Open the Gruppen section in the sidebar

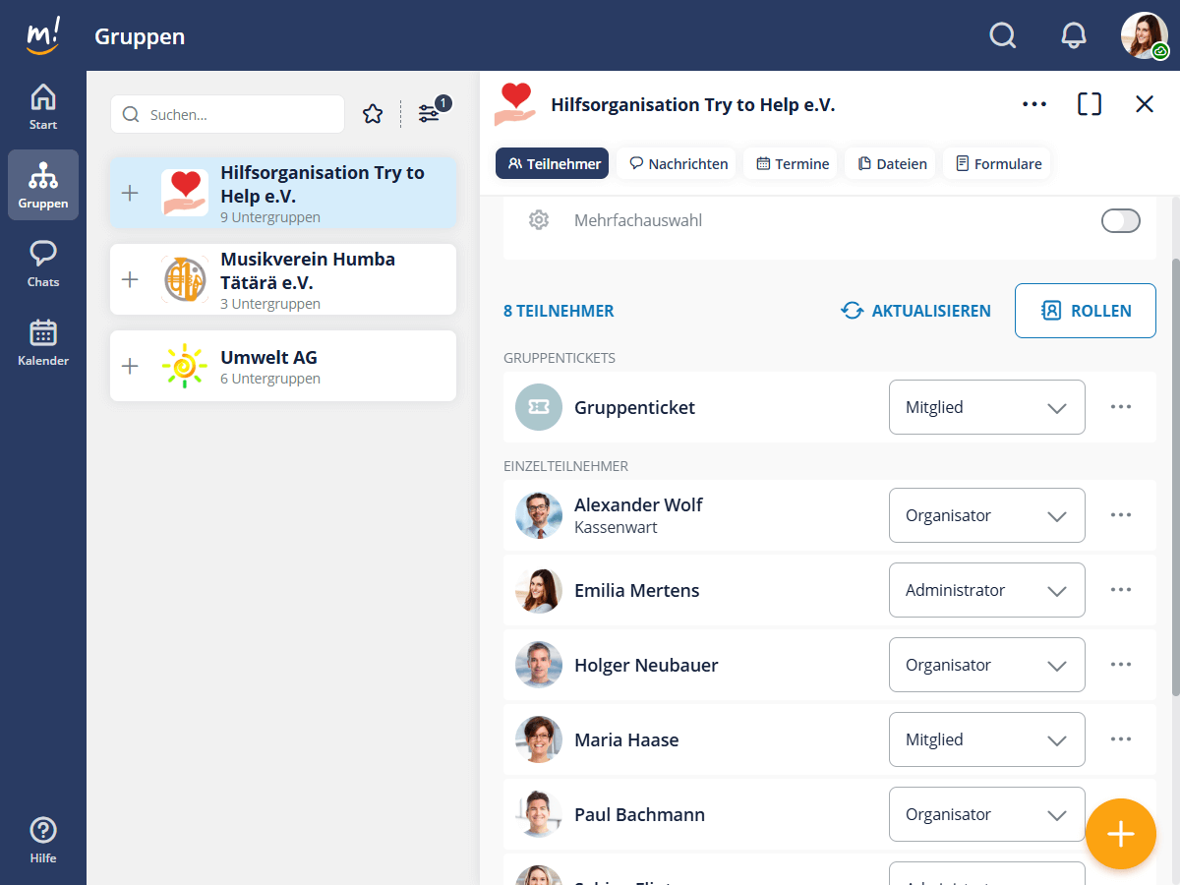[43, 185]
